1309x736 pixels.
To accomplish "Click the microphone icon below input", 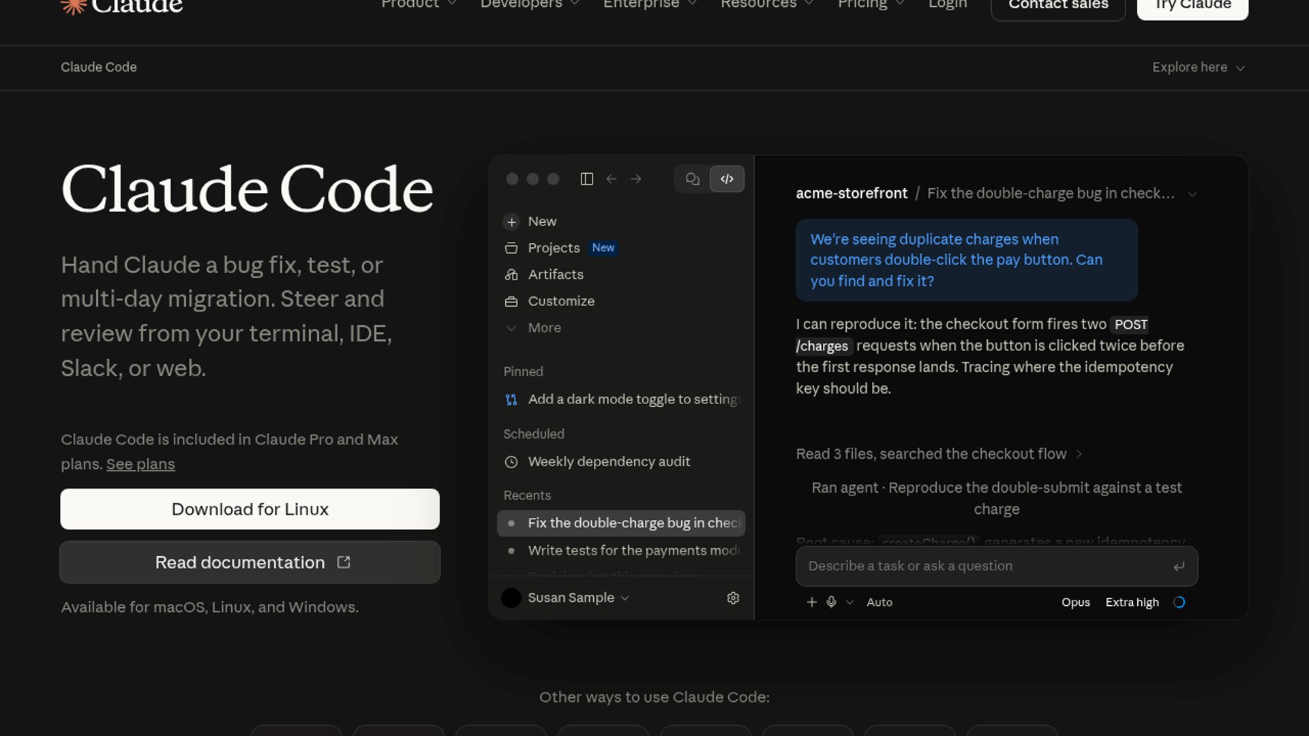I will pyautogui.click(x=831, y=602).
